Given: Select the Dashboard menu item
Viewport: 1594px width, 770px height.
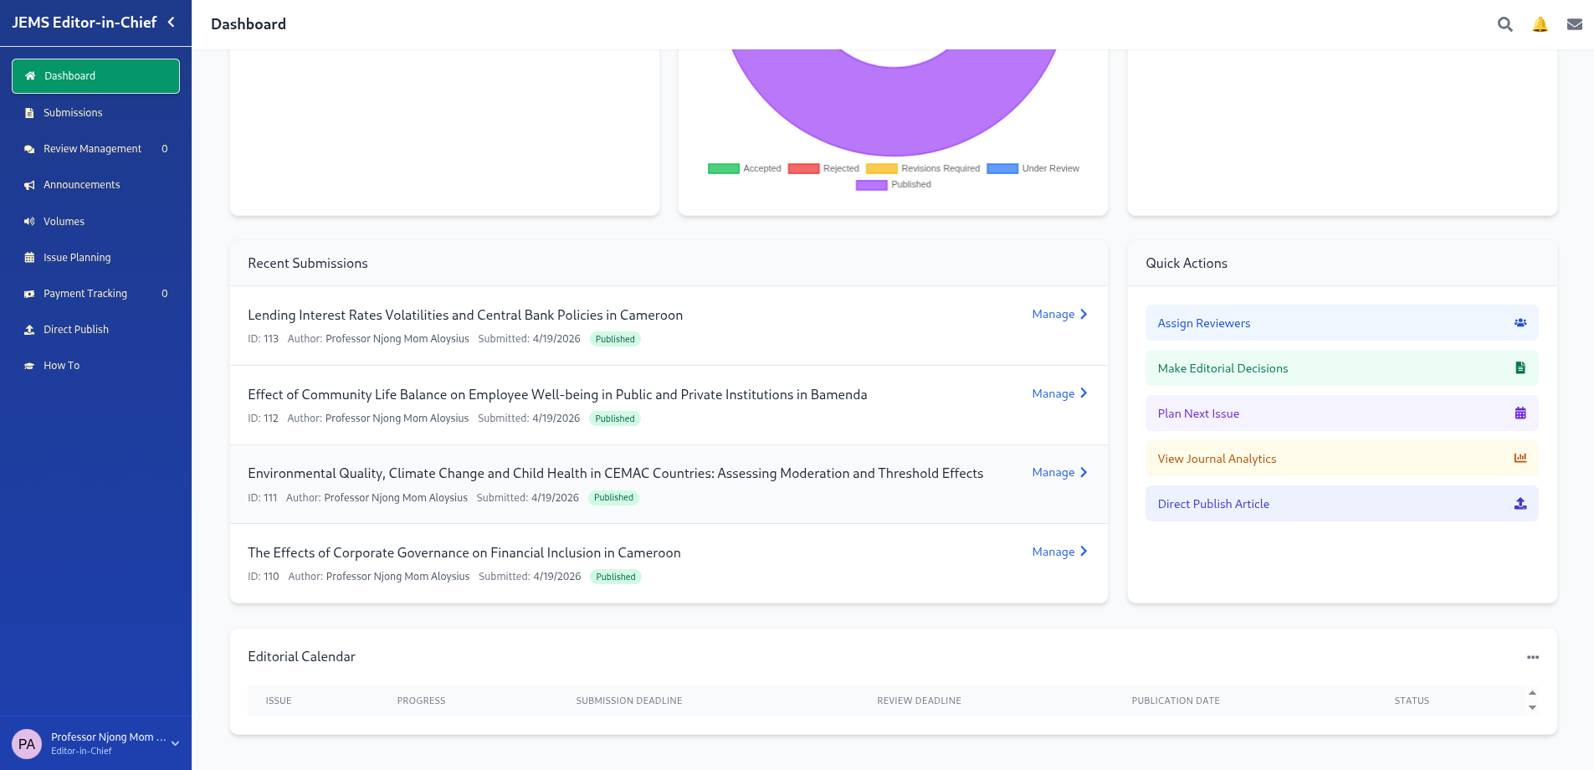Looking at the screenshot, I should 95,76.
